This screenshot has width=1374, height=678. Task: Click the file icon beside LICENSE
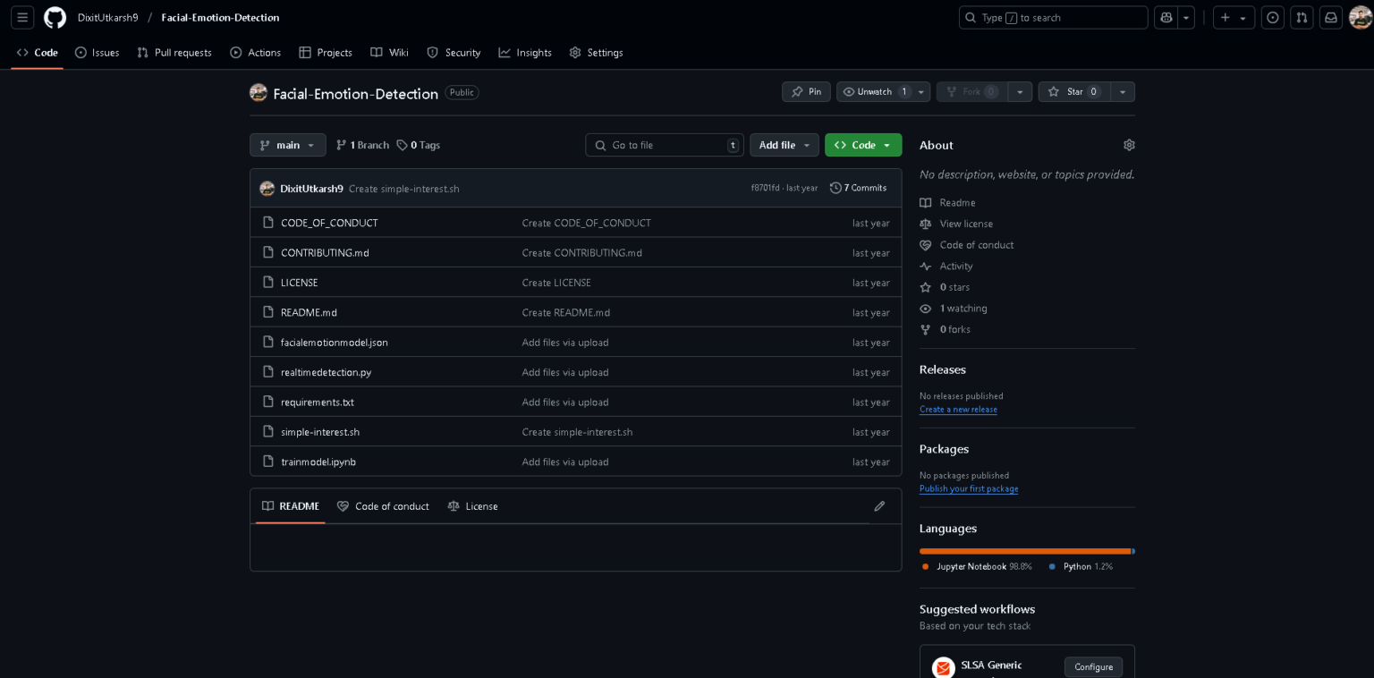(267, 283)
